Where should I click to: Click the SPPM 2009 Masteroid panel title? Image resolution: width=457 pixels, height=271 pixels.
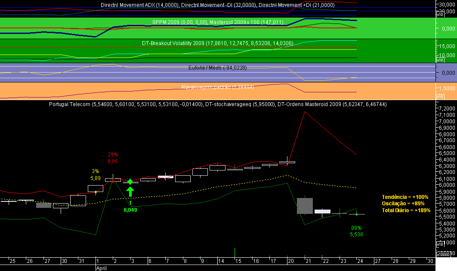pyautogui.click(x=218, y=22)
